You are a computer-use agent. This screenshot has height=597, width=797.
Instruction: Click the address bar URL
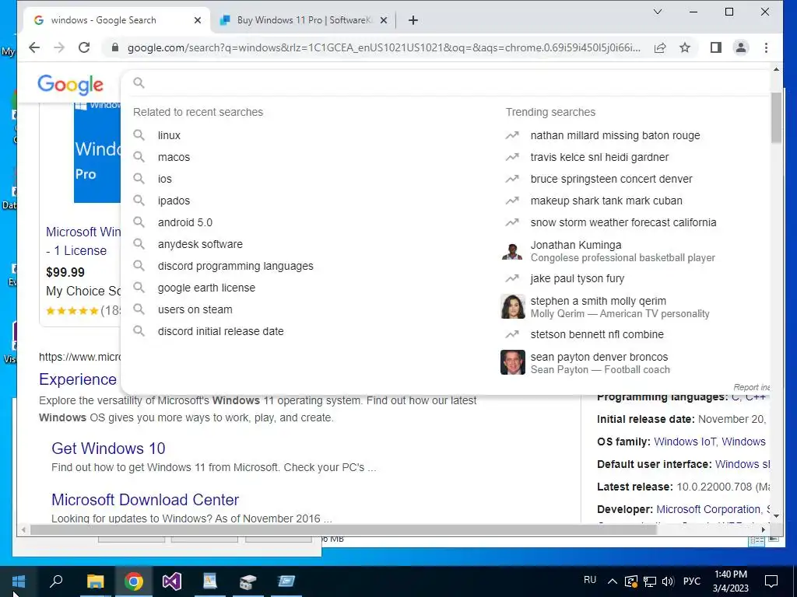tap(384, 47)
